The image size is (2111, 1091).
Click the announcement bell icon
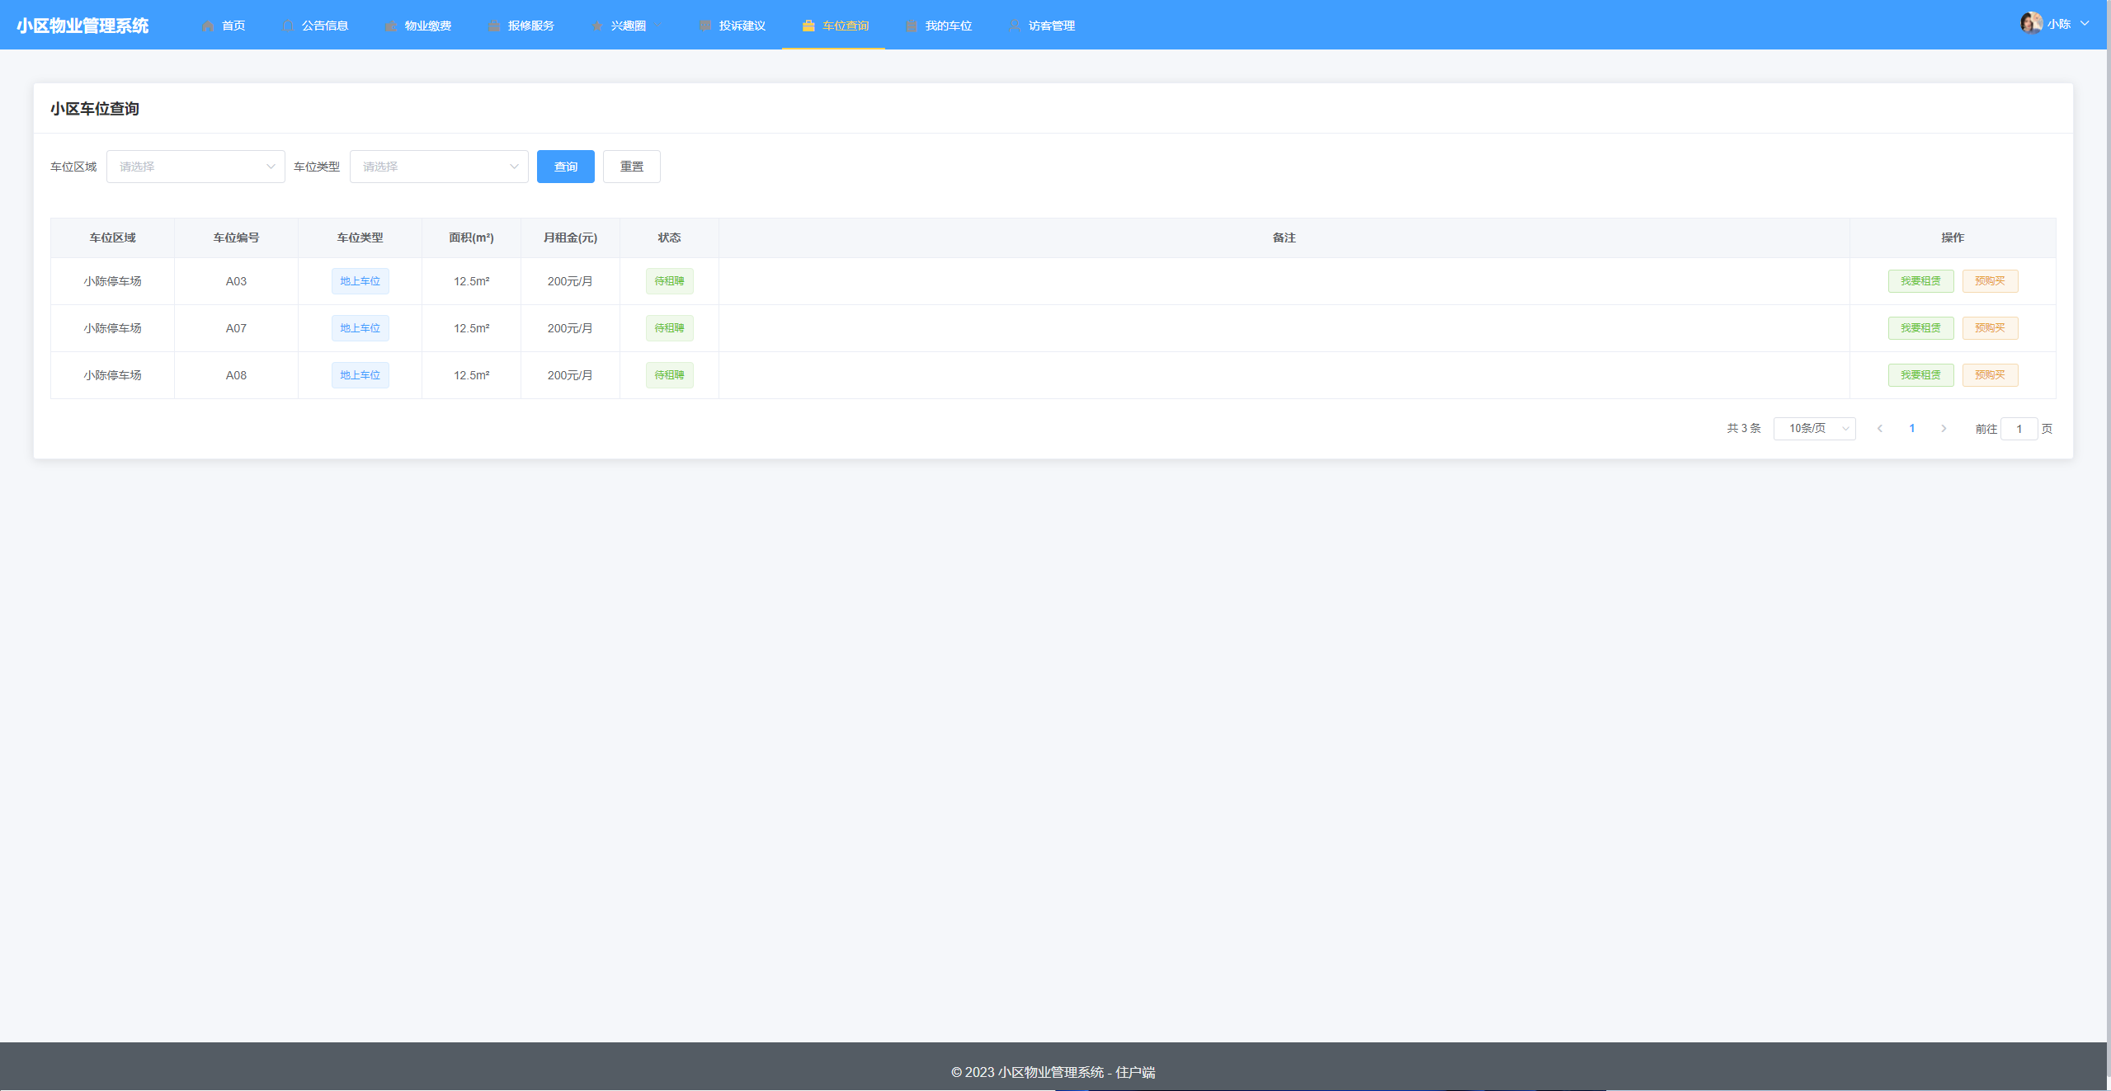pos(288,26)
